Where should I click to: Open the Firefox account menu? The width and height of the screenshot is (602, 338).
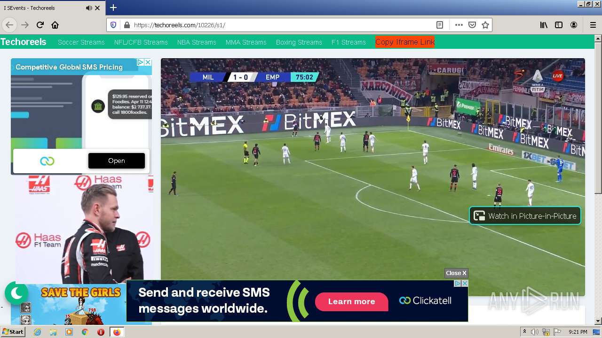tap(574, 25)
